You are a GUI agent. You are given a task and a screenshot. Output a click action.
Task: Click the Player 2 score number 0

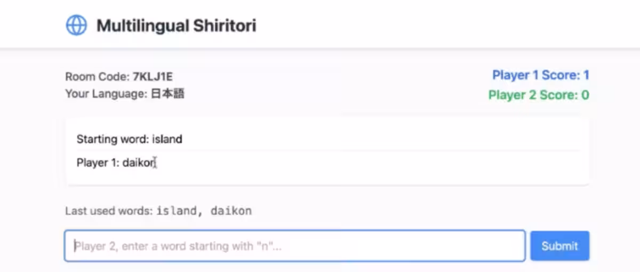pyautogui.click(x=585, y=95)
